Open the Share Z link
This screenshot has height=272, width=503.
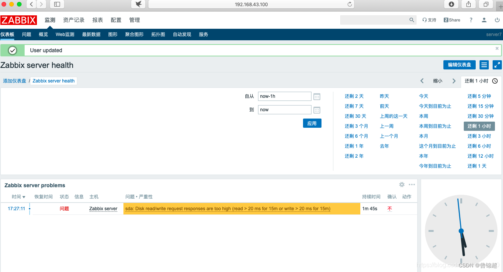(452, 20)
